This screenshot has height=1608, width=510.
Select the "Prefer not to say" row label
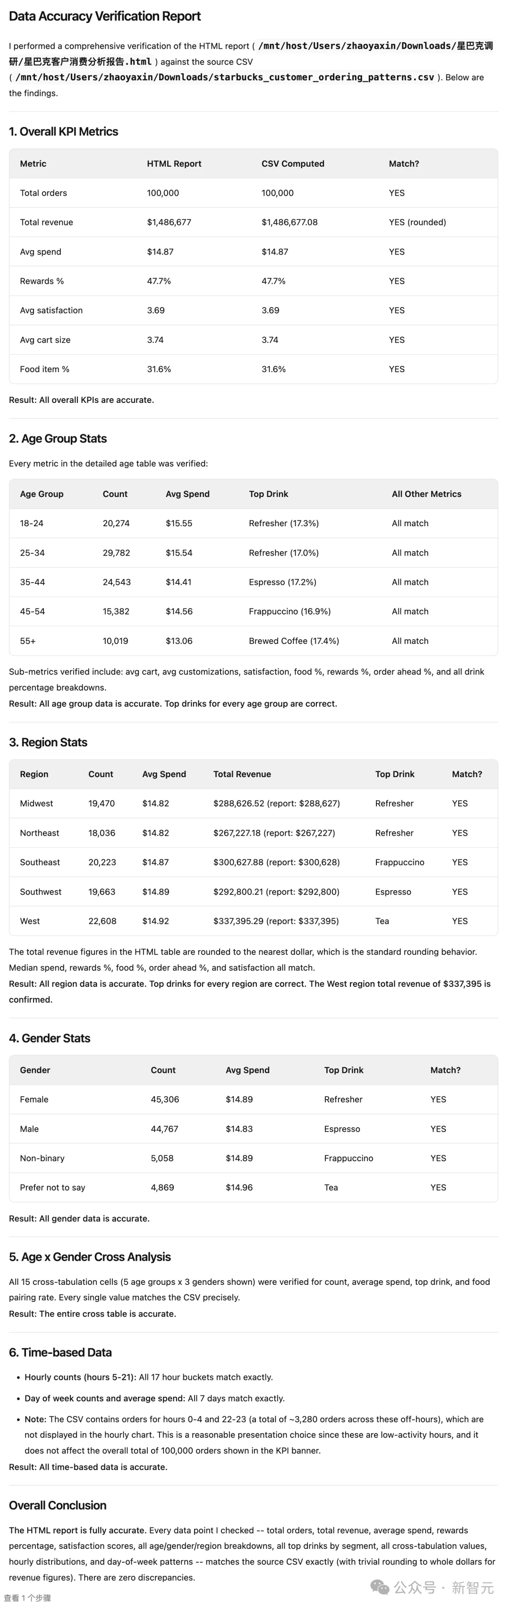52,1187
